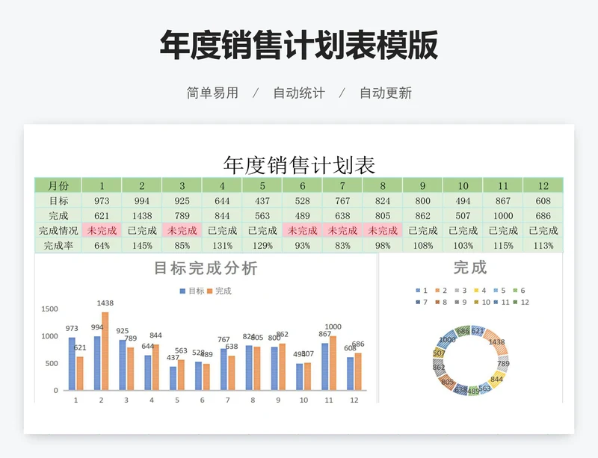Select the 目标 row label cell
The image size is (598, 458).
pos(58,200)
